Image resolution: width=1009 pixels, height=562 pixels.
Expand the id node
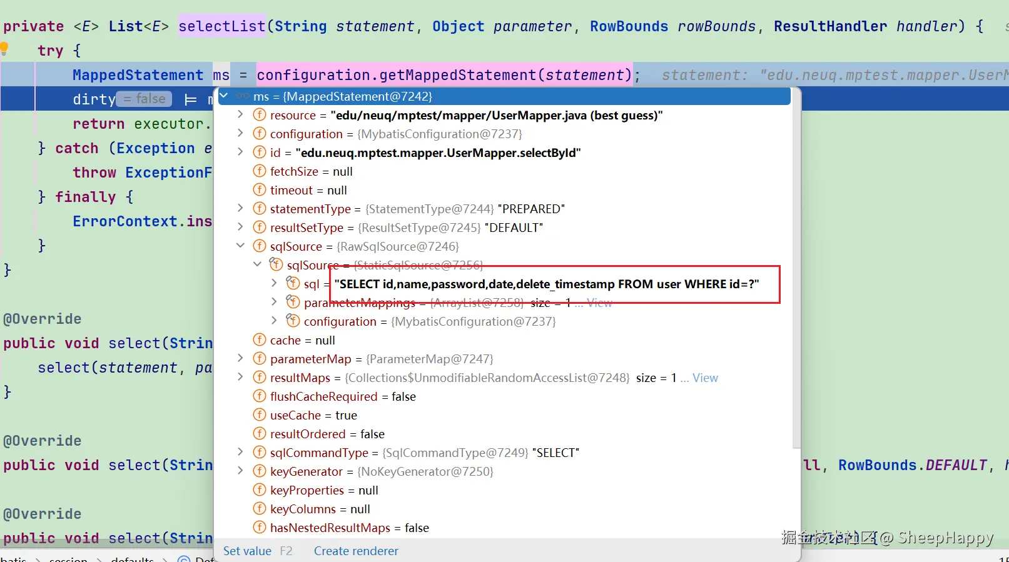click(x=240, y=152)
